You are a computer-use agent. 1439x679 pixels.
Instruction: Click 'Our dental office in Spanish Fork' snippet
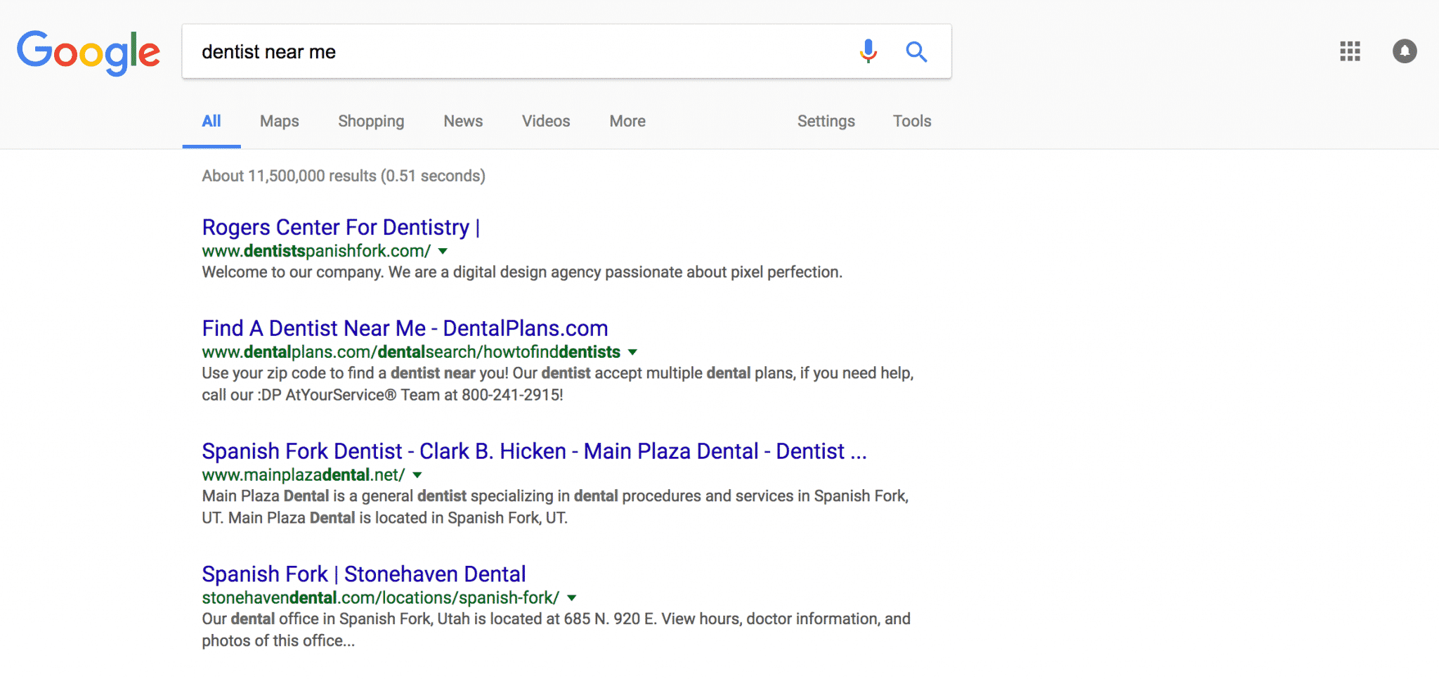coord(556,630)
